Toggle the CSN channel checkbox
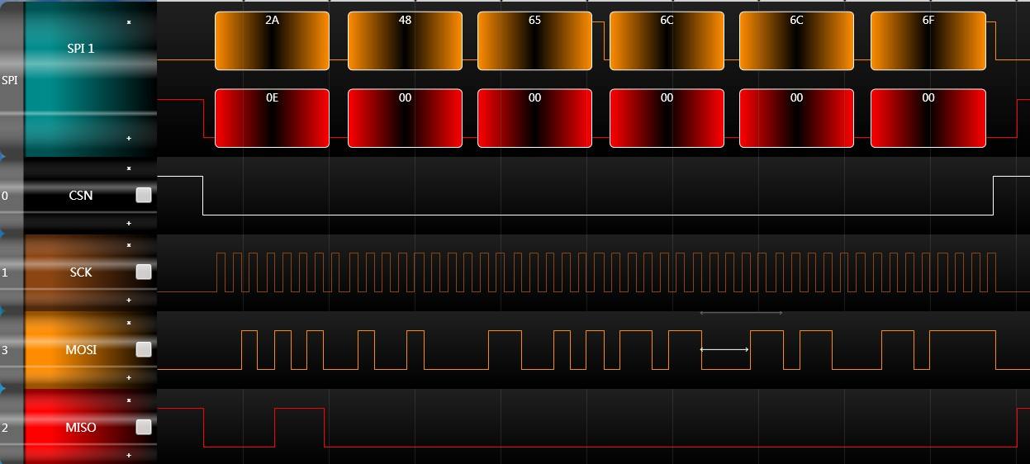Screen dimensions: 1030x464 144,195
